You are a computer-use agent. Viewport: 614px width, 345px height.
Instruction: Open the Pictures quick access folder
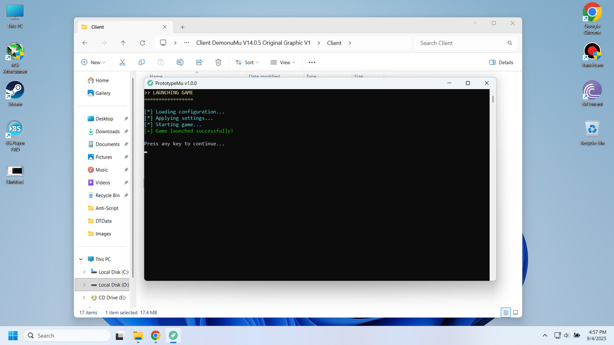[x=100, y=157]
